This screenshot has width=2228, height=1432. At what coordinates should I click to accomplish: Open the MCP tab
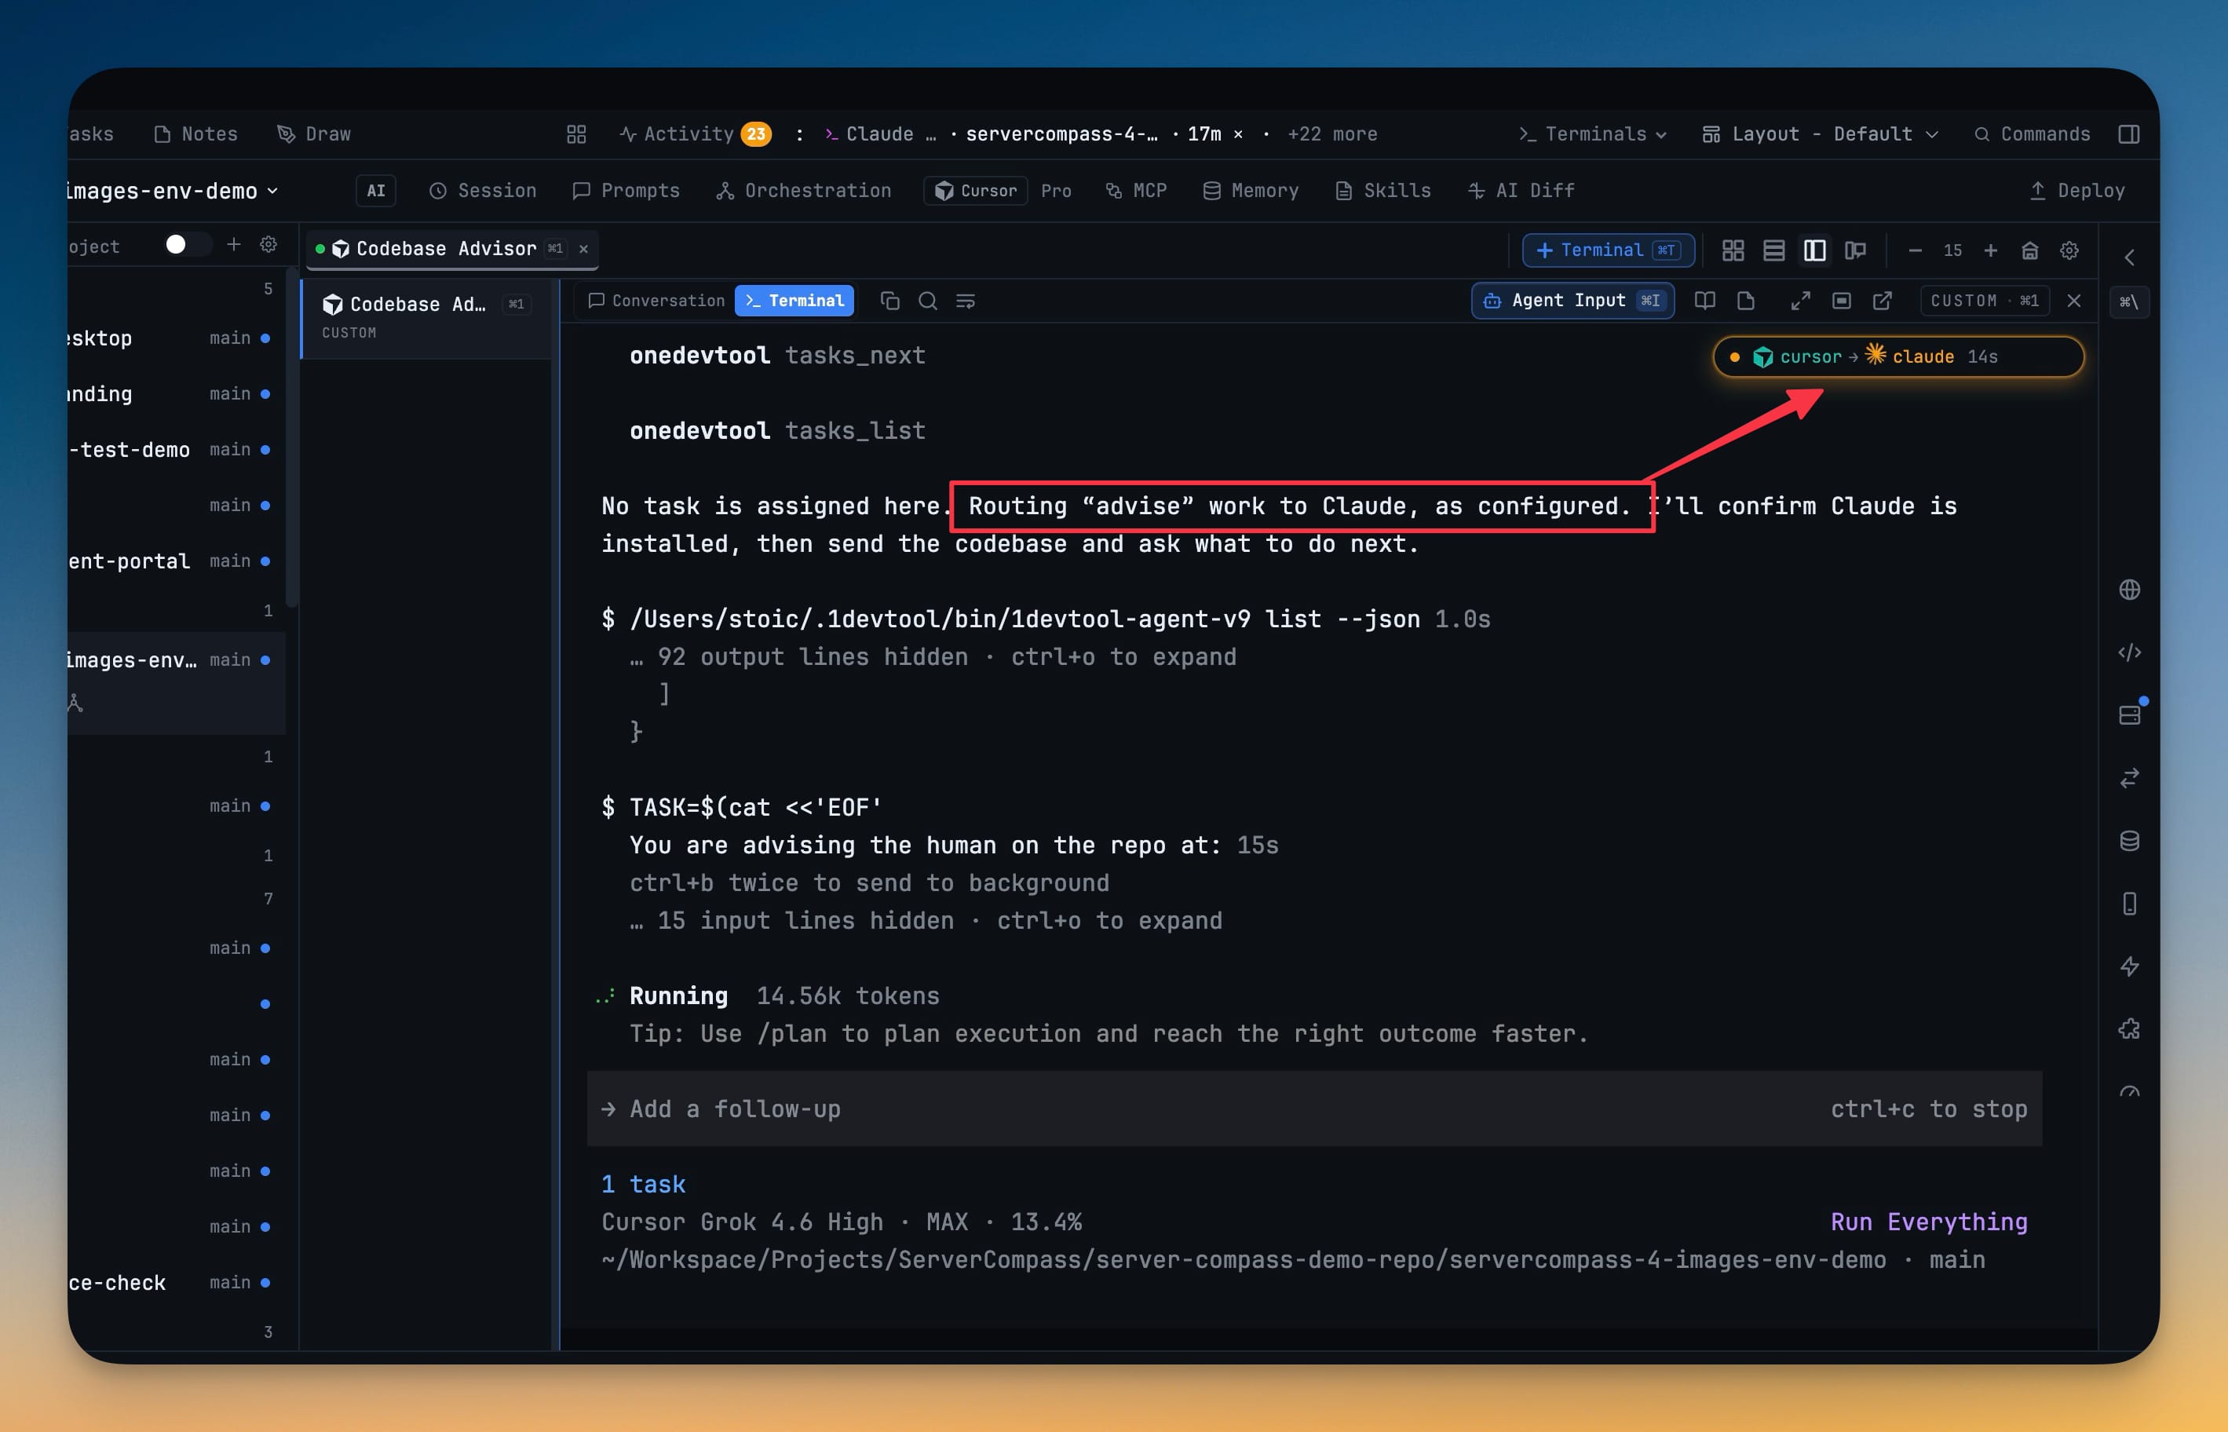(x=1136, y=191)
